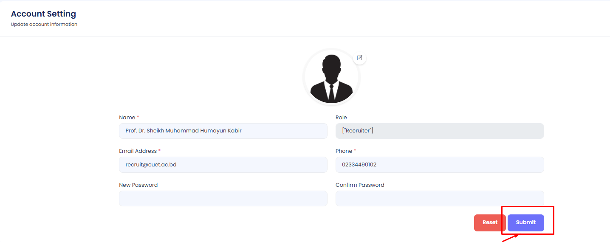The width and height of the screenshot is (610, 242).
Task: Click the profile avatar silhouette image
Action: 331,78
